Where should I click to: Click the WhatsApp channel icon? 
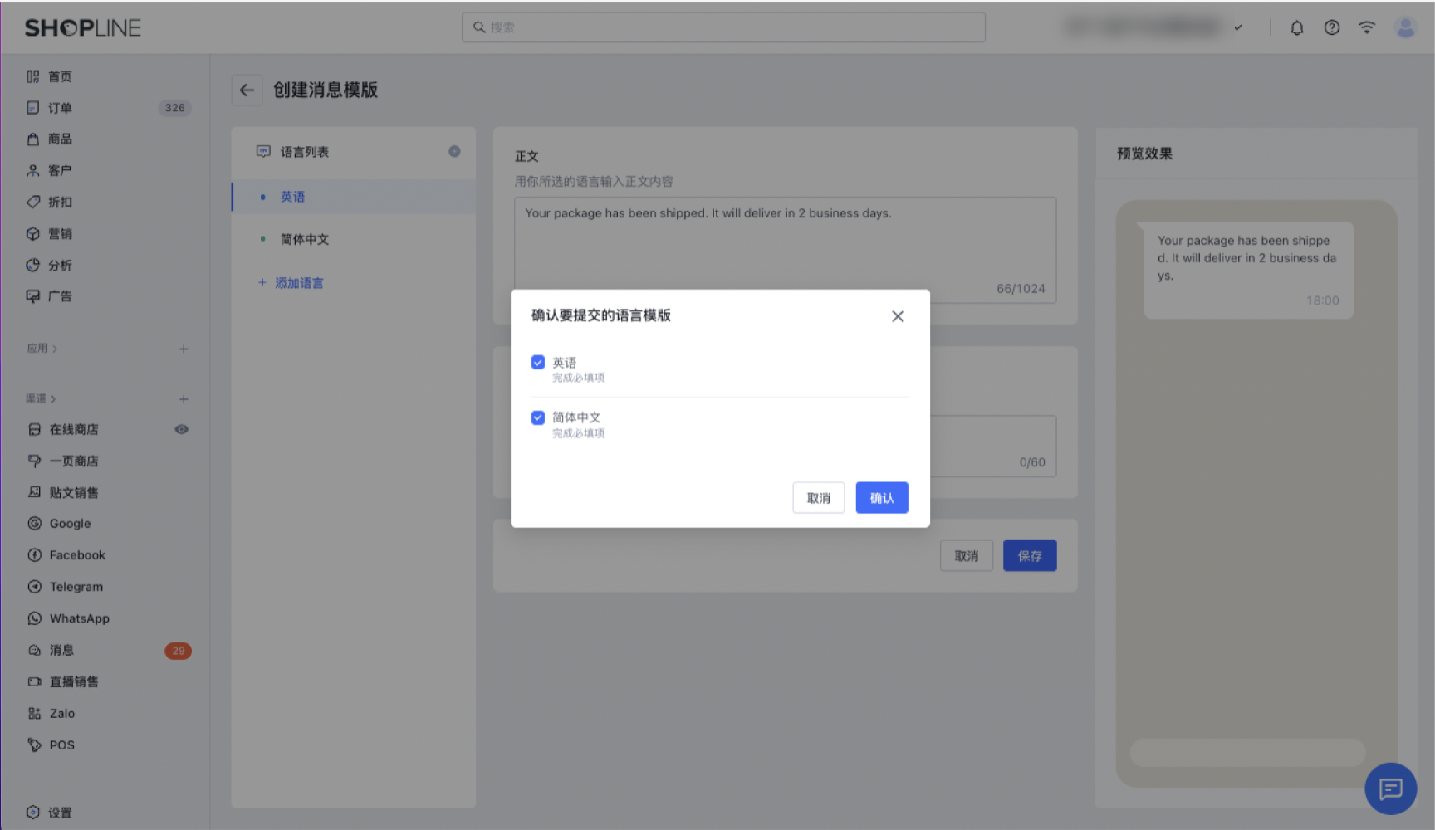[35, 618]
